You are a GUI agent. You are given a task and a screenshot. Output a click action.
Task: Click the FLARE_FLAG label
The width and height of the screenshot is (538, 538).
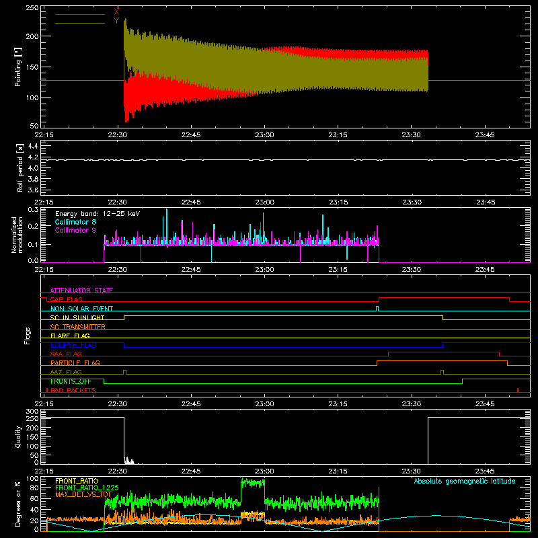[x=70, y=336]
